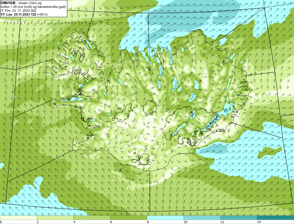Click the "VT: Lau. 25.11.2023 12Z" line
The width and height of the screenshot is (294, 224).
pyautogui.click(x=24, y=14)
